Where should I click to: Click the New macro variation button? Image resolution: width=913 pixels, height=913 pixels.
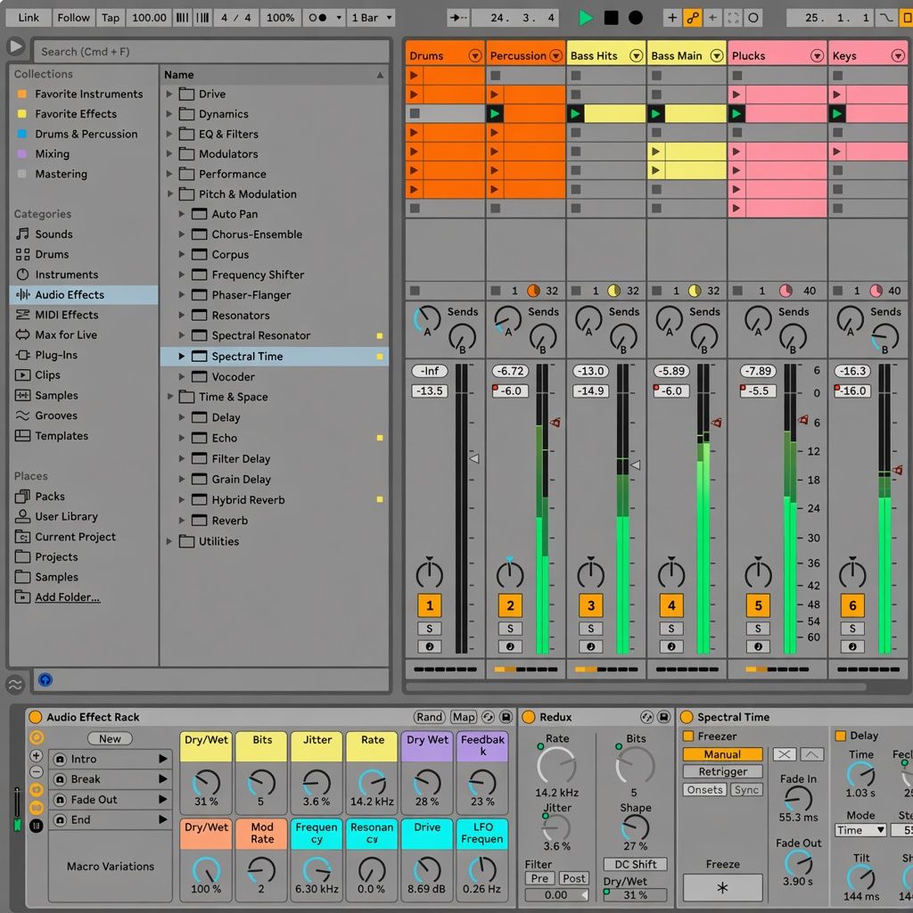110,739
